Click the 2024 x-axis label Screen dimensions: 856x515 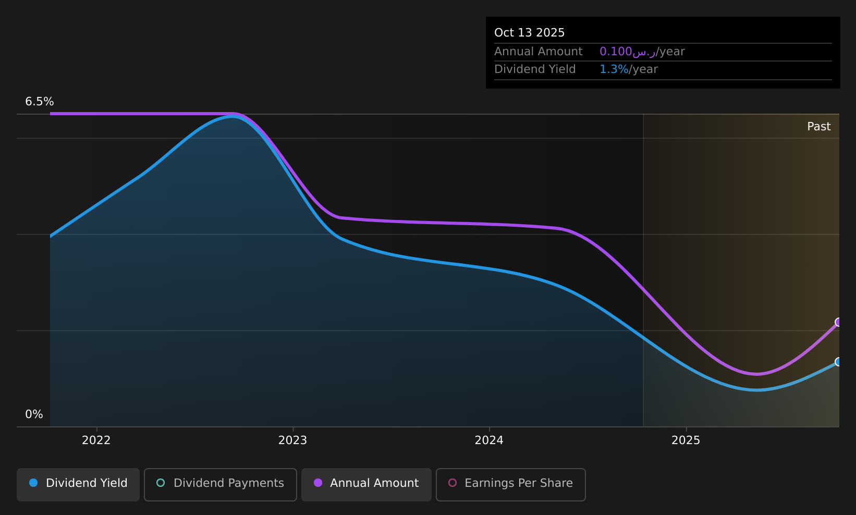489,440
